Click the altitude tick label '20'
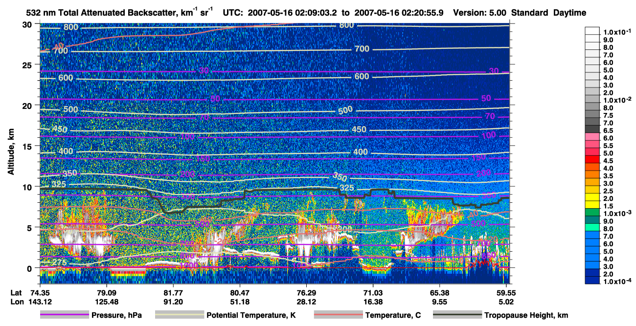The width and height of the screenshot is (636, 326). [28, 105]
